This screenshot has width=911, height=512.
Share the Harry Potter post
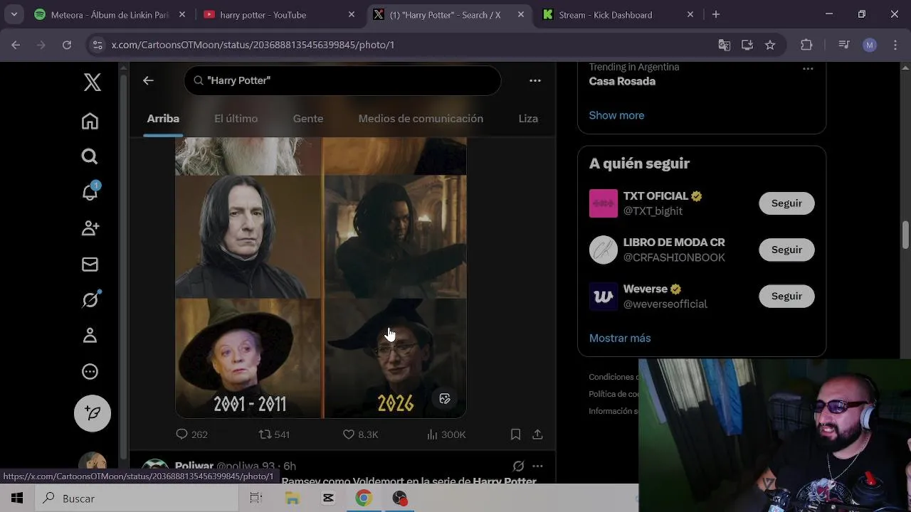(537, 434)
